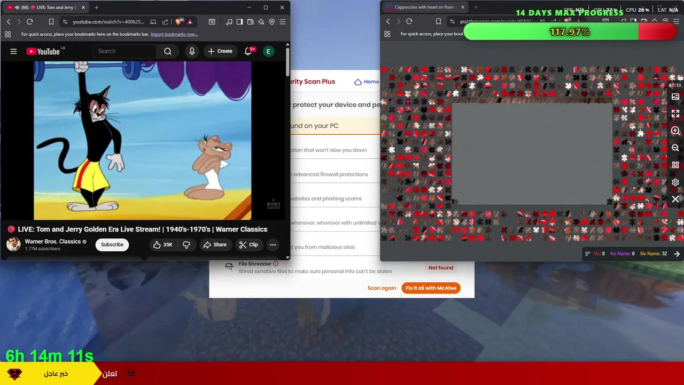Viewport: 684px width, 385px height.
Task: Close the puzzle side toolbar X
Action: [675, 199]
